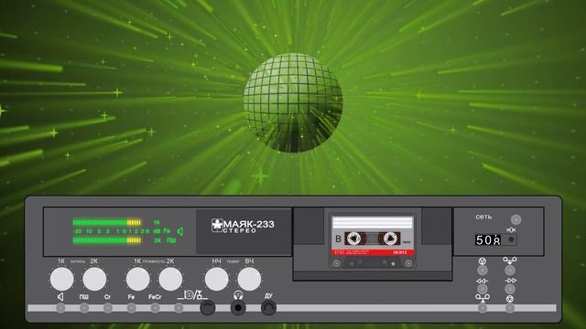The height and width of the screenshot is (329, 586).
Task: Click the headphone jack under the headphones icon
Action: (238, 308)
